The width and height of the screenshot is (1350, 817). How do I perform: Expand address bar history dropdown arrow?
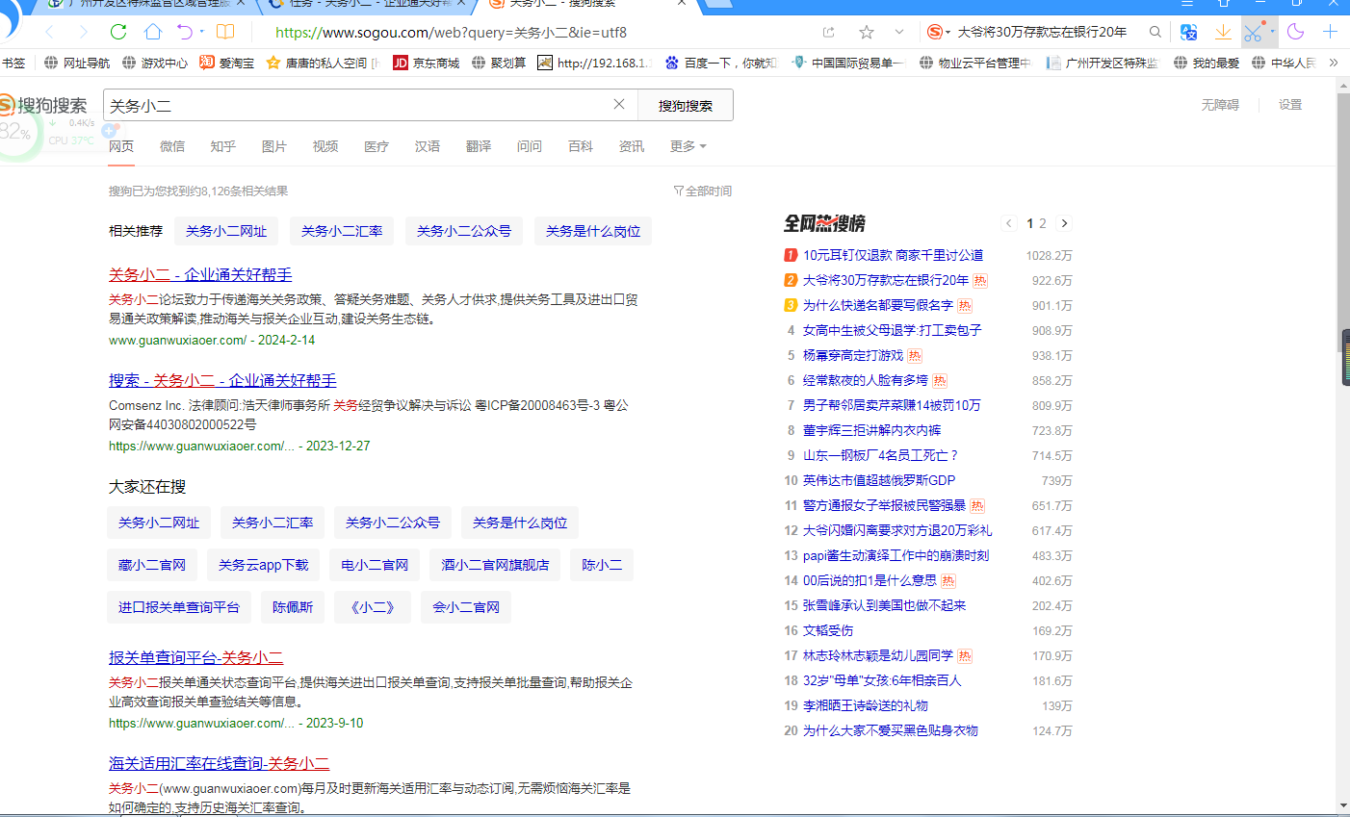899,32
